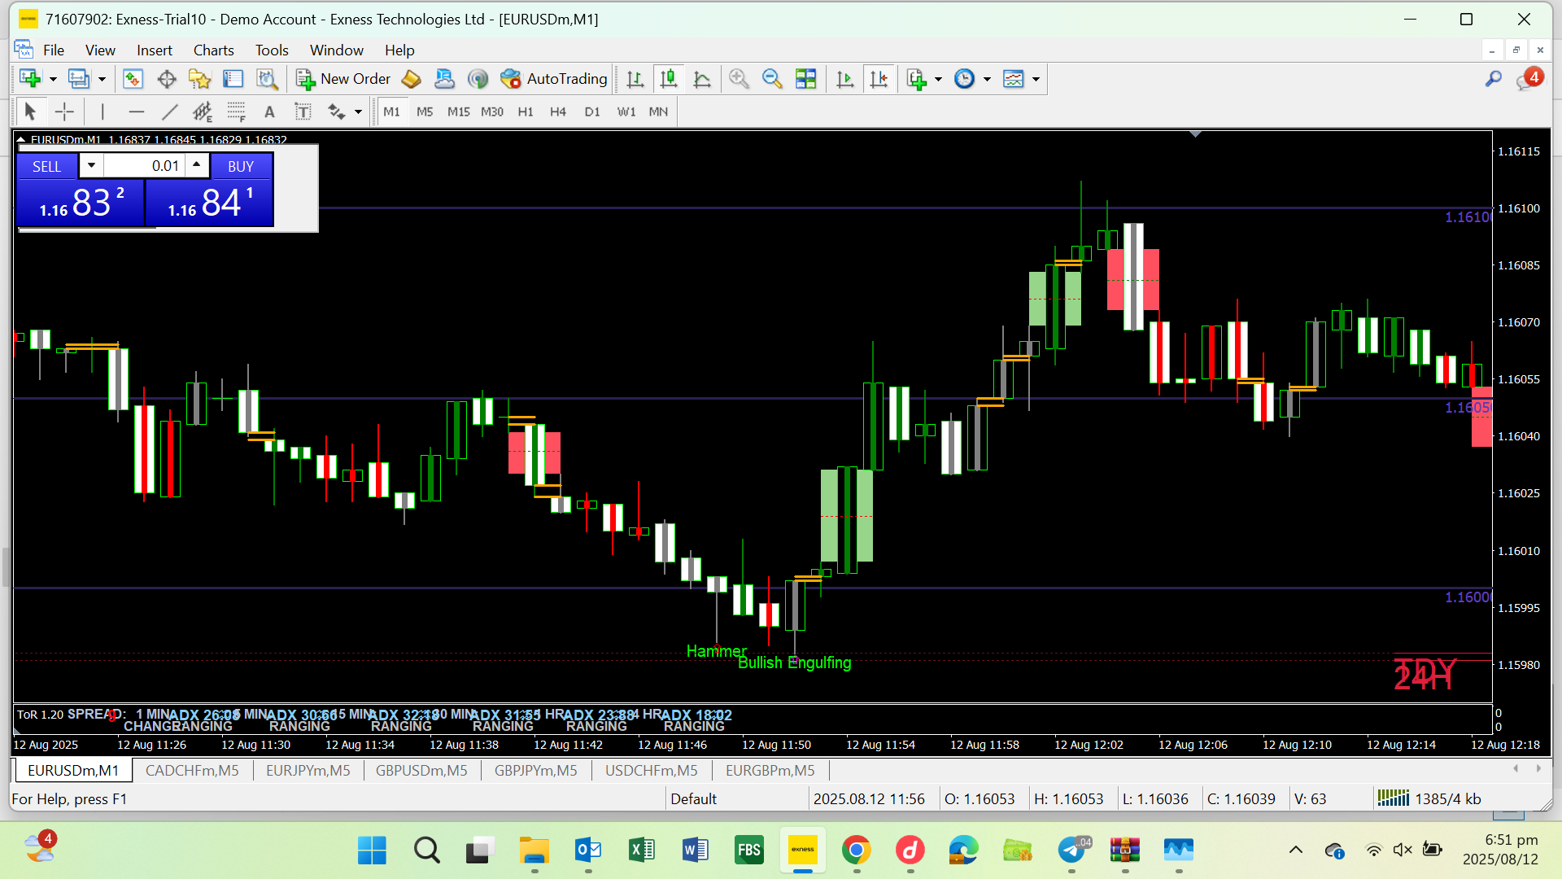Open the Signals radio icon
The image size is (1562, 879).
pyautogui.click(x=478, y=79)
